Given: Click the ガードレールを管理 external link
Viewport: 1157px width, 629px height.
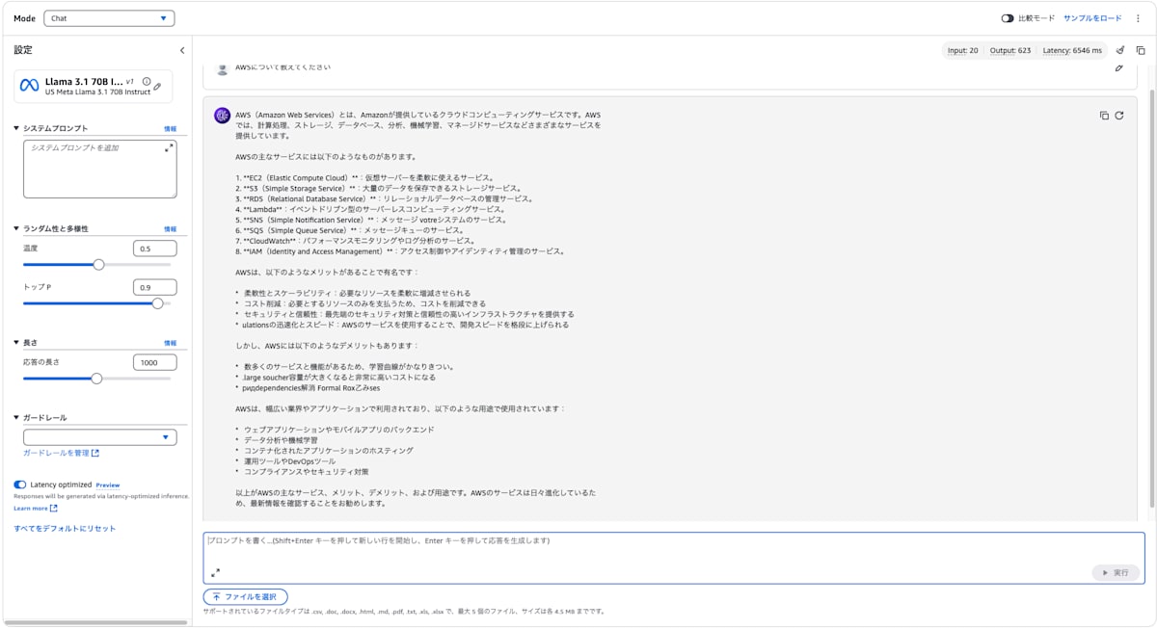Looking at the screenshot, I should tap(61, 453).
